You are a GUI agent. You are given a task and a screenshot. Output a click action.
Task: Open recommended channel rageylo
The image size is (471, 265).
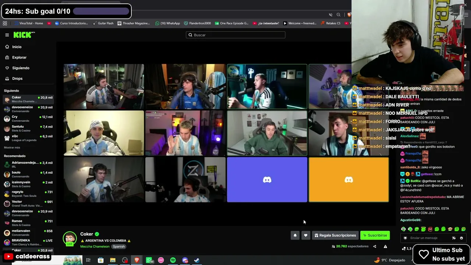pyautogui.click(x=28, y=194)
